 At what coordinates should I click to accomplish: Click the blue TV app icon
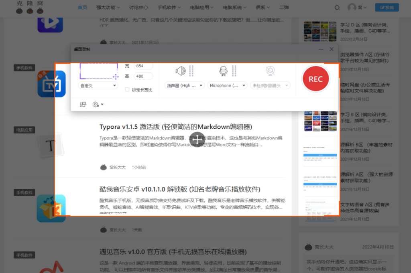[52, 84]
